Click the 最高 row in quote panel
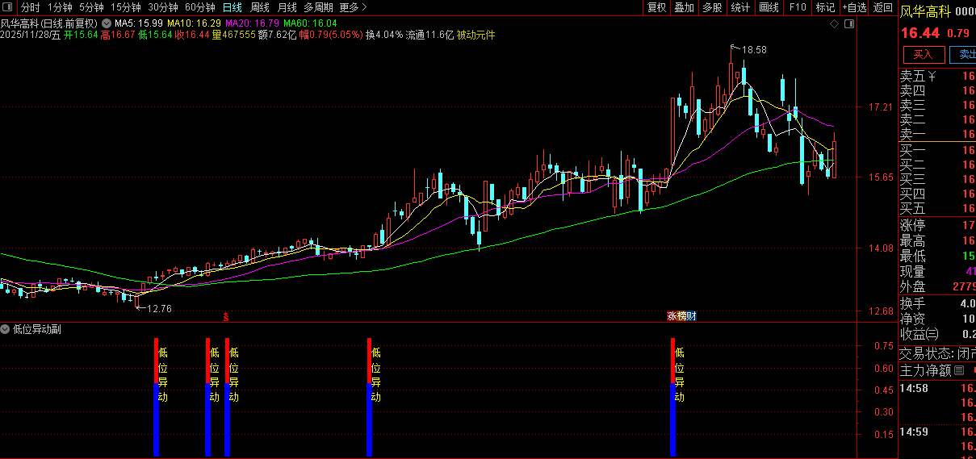 pyautogui.click(x=937, y=240)
